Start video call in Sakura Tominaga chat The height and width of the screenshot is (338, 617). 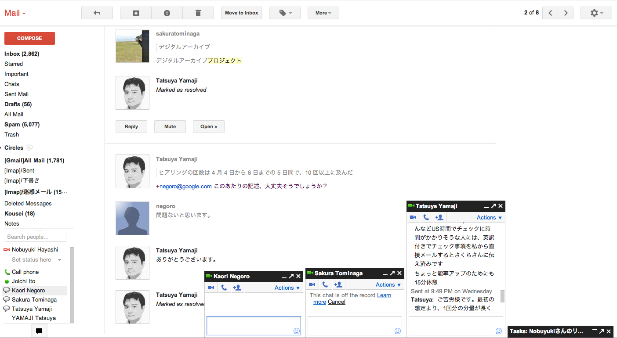click(312, 284)
